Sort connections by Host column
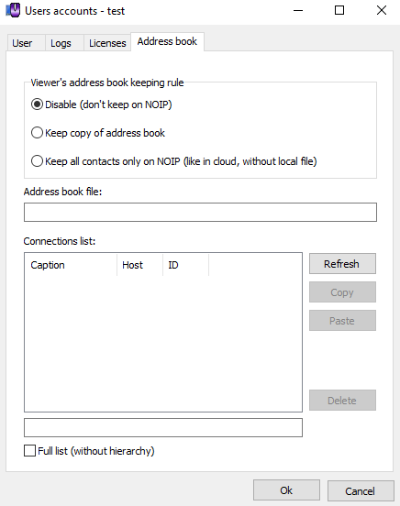 point(139,265)
